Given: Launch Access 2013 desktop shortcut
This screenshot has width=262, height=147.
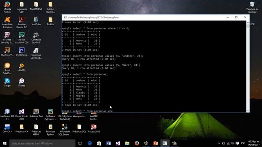Looking at the screenshot, I should click(x=94, y=129).
